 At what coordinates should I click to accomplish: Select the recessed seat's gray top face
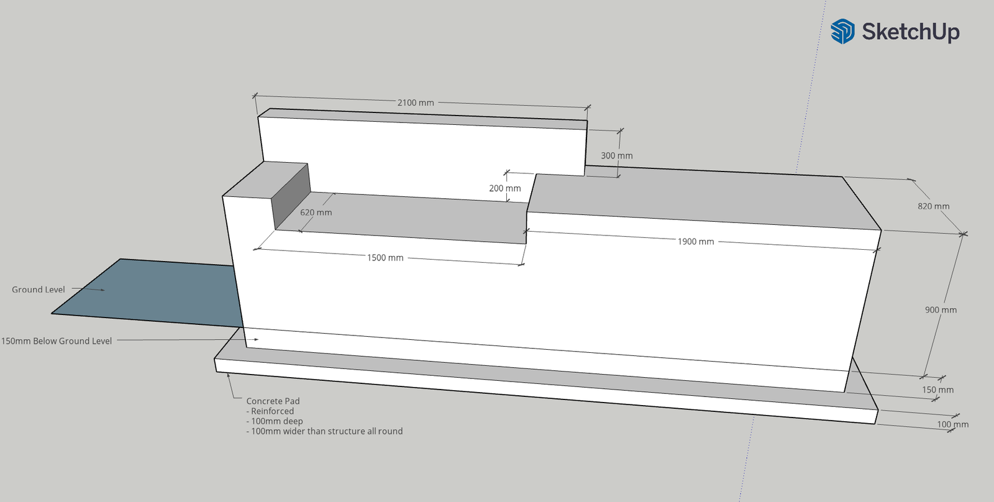tap(404, 216)
